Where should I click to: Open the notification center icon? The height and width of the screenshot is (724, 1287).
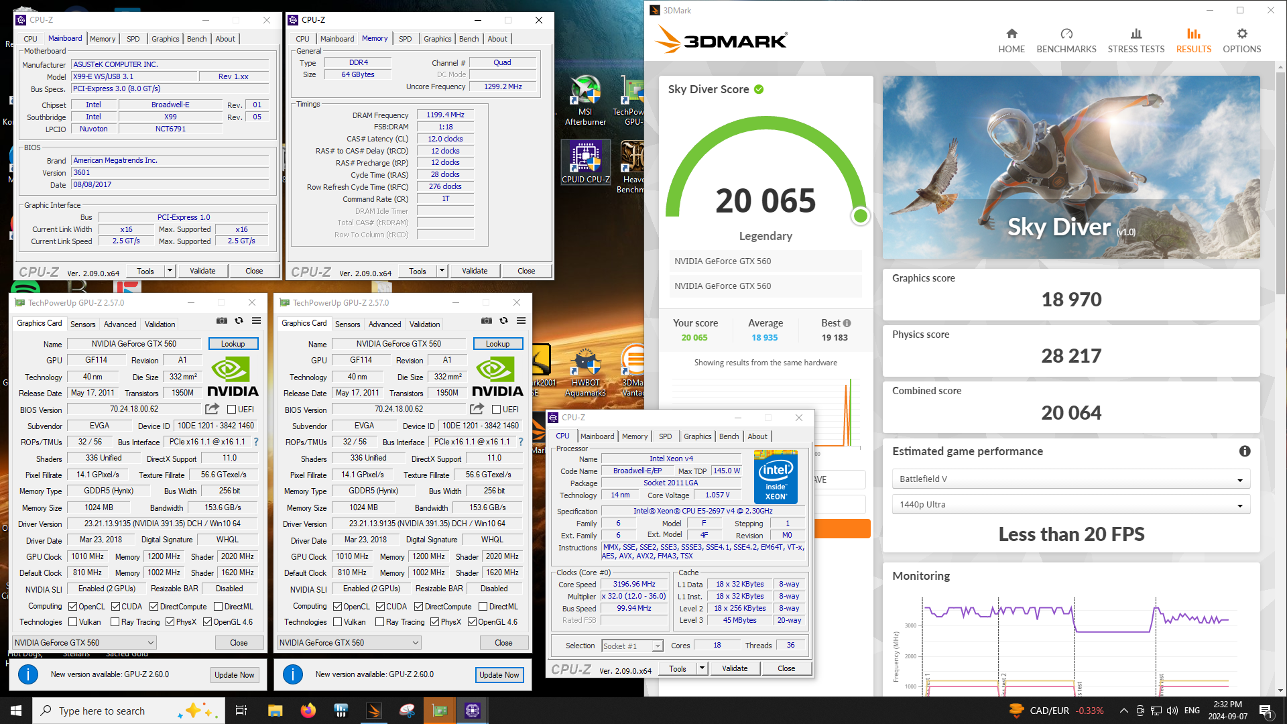pyautogui.click(x=1266, y=711)
